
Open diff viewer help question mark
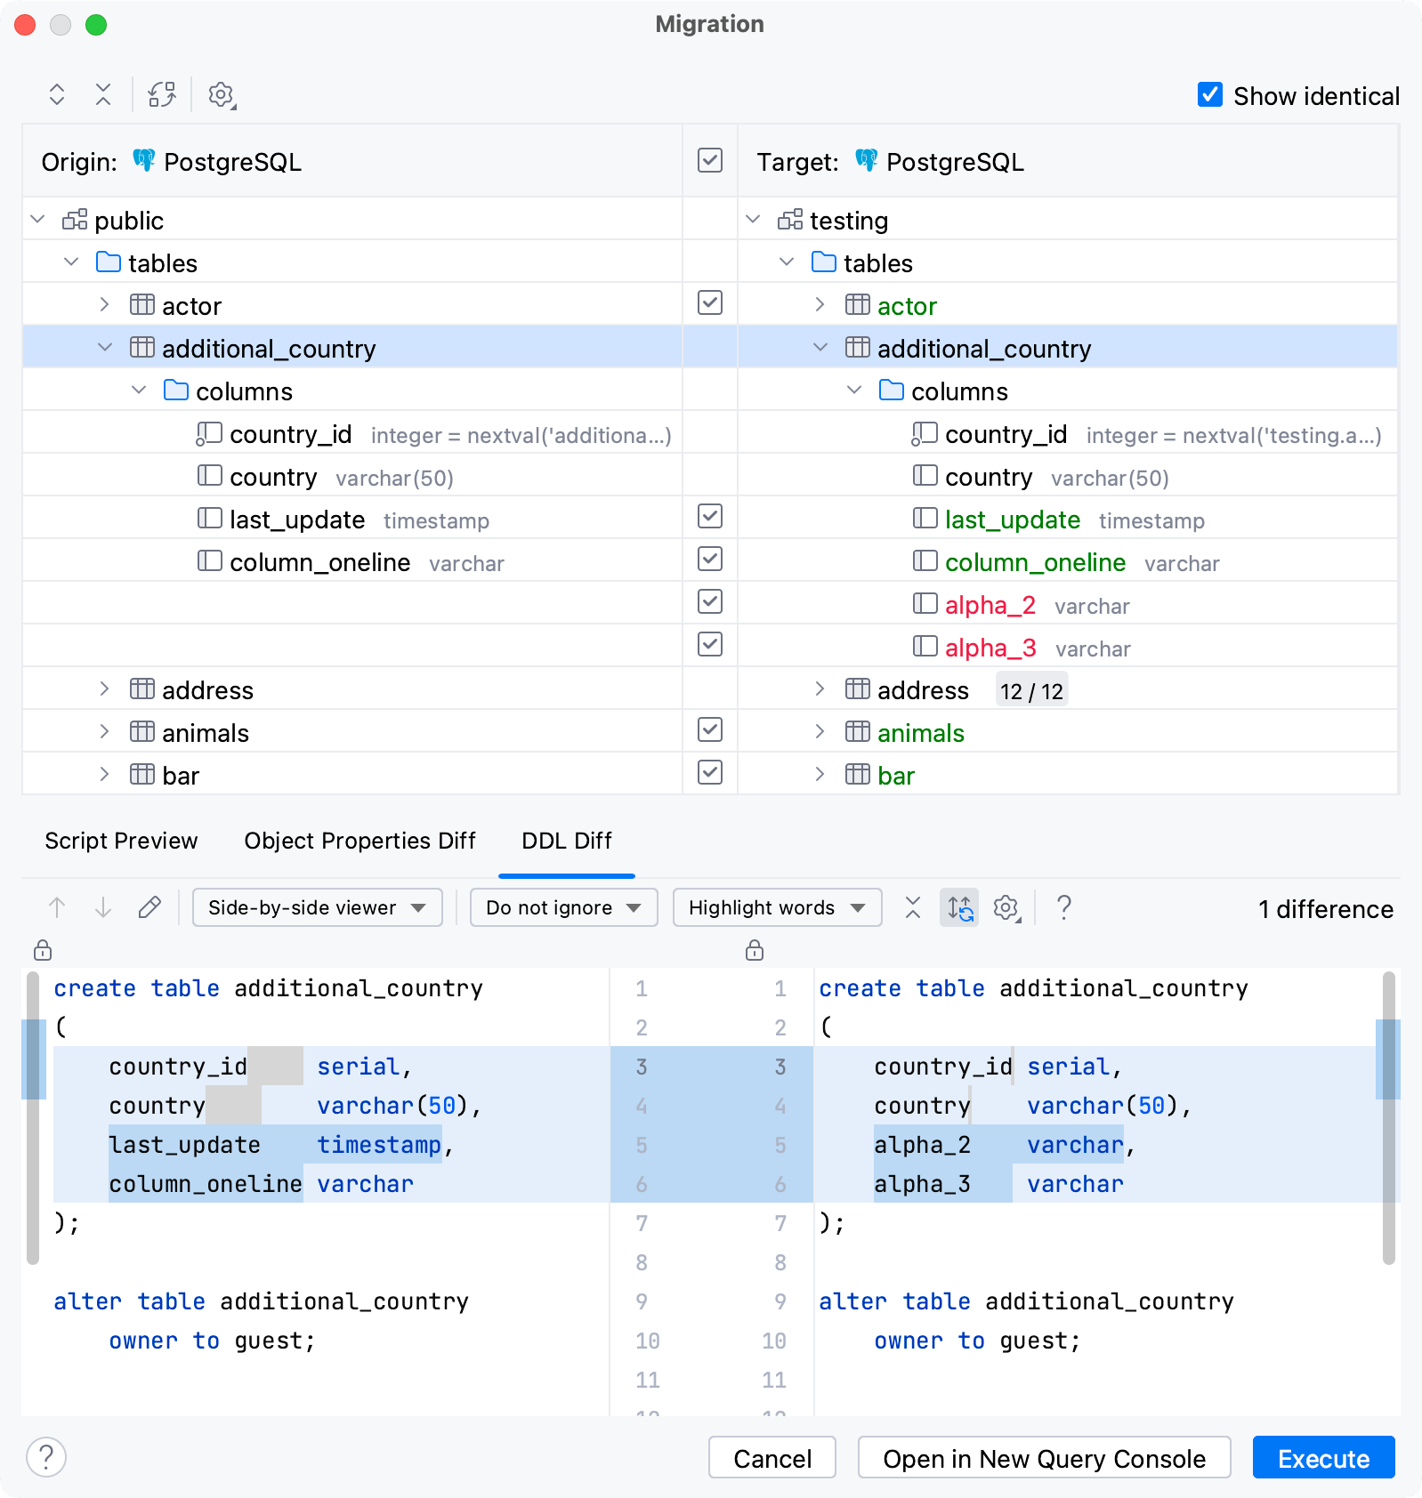(1063, 907)
